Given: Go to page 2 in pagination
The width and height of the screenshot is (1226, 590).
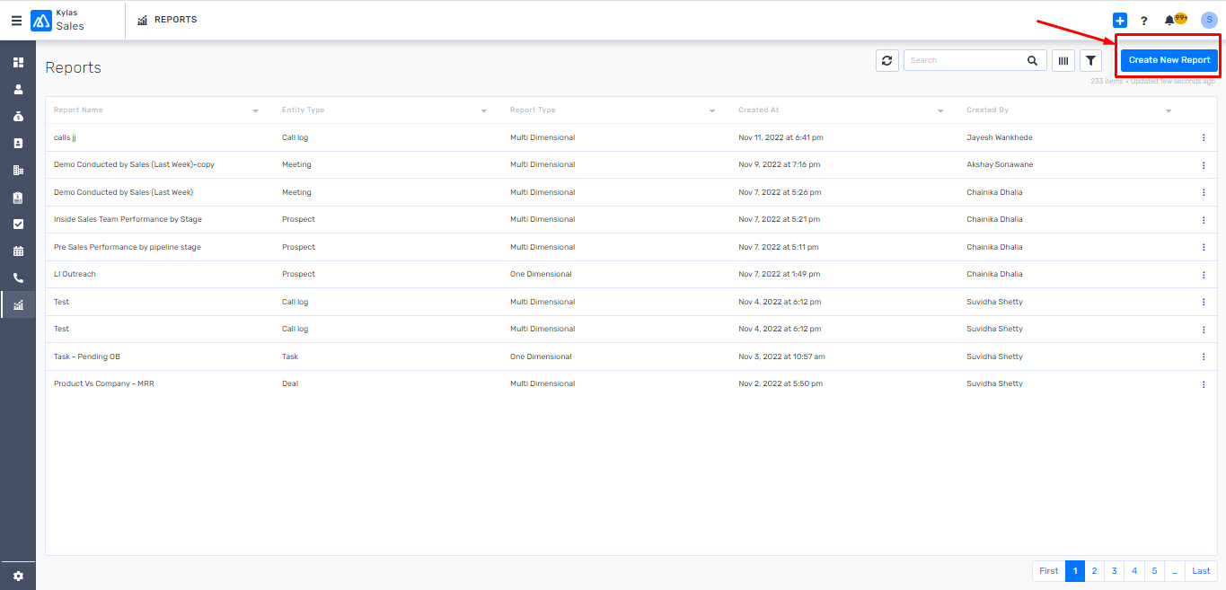Looking at the screenshot, I should point(1094,571).
